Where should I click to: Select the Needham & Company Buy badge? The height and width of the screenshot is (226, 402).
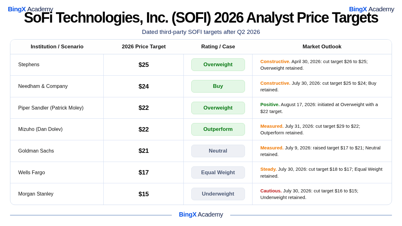point(218,86)
